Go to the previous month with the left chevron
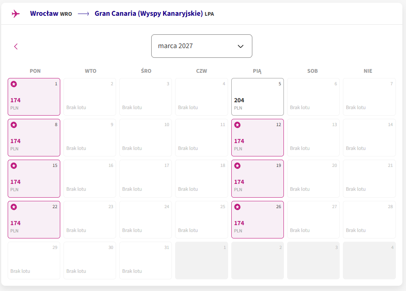The width and height of the screenshot is (406, 291). (16, 46)
